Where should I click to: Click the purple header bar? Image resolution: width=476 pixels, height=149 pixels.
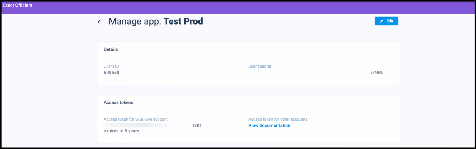(238, 7)
